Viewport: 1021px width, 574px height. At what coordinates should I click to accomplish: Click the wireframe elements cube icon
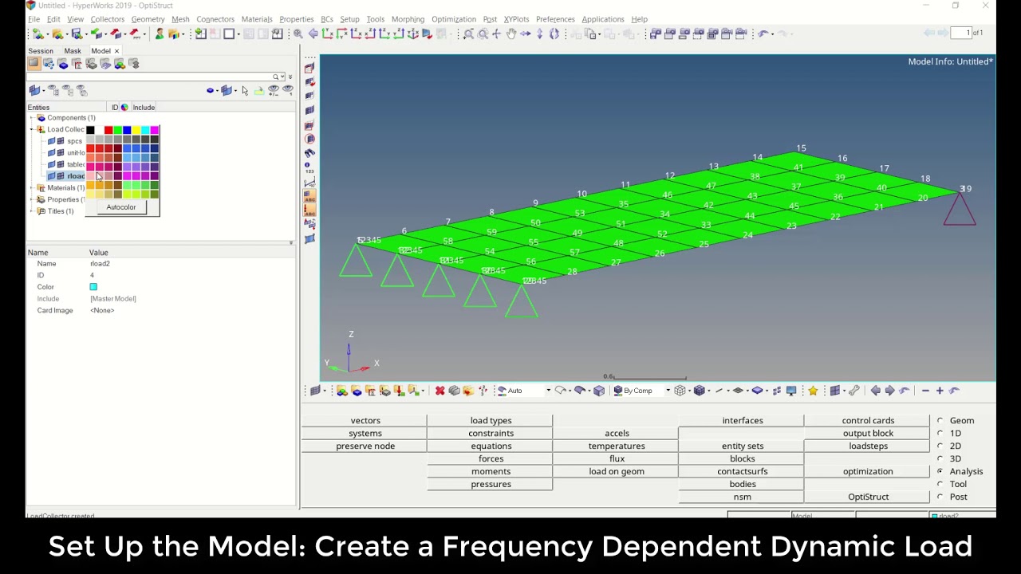tap(680, 391)
